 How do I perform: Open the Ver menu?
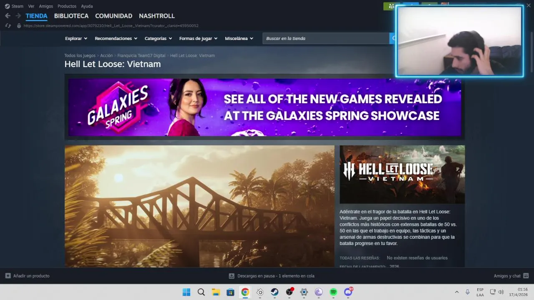click(31, 6)
